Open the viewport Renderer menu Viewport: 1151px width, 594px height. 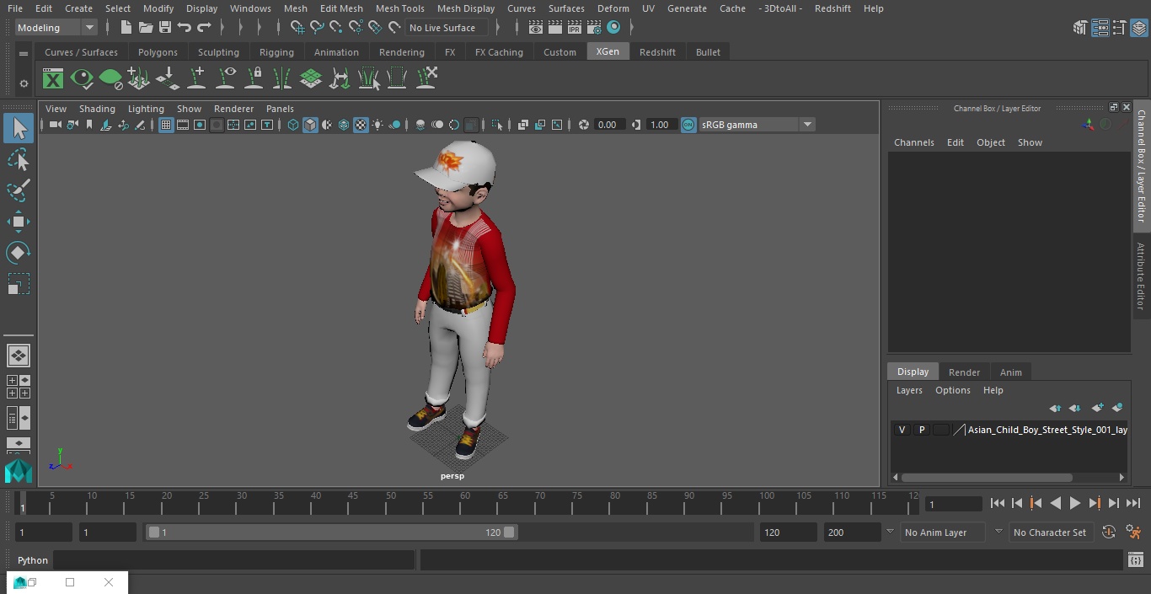(x=233, y=109)
